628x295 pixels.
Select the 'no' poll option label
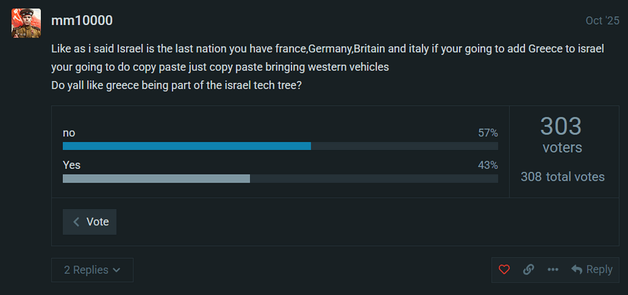(x=69, y=133)
